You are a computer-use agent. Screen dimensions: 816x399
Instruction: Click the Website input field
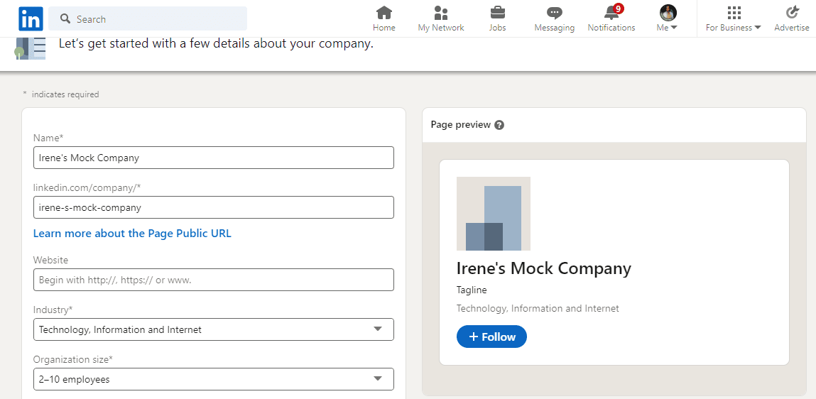(x=213, y=280)
